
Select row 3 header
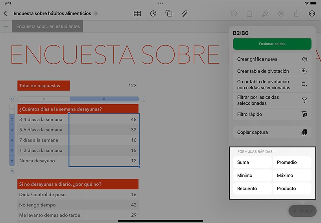point(12,130)
